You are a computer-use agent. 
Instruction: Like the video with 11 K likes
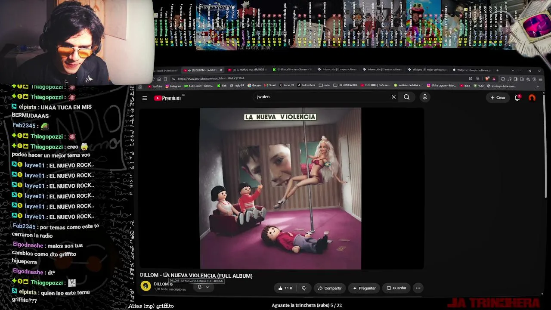coord(285,288)
